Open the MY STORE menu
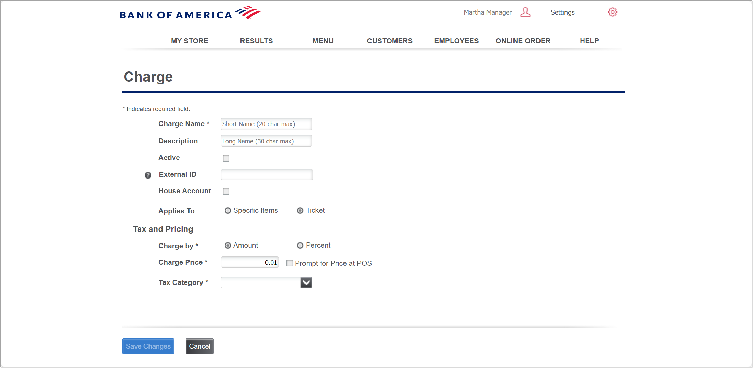Screen dimensions: 754x369 (x=190, y=41)
